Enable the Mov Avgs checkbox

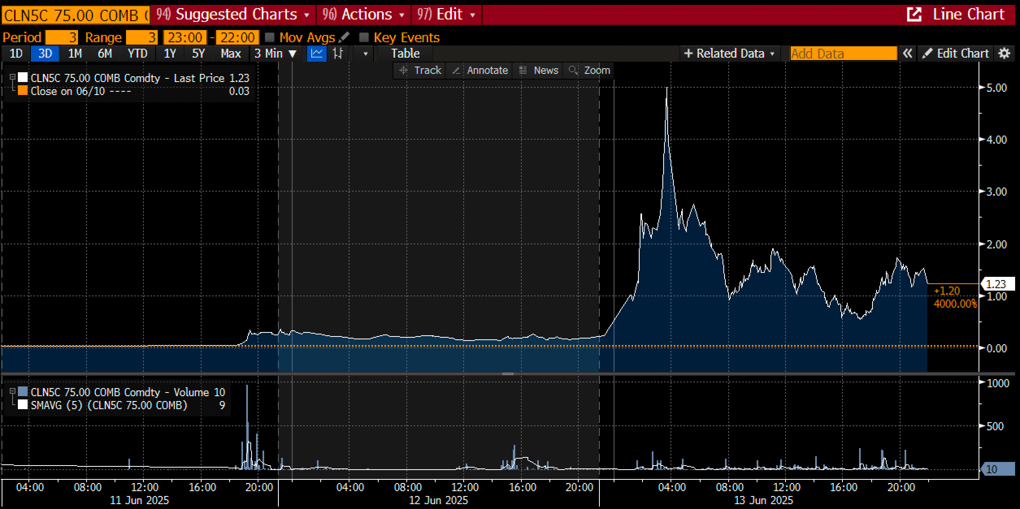tap(269, 37)
